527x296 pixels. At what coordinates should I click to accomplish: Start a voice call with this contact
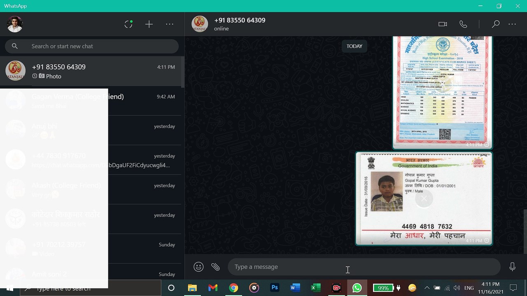[x=463, y=24]
